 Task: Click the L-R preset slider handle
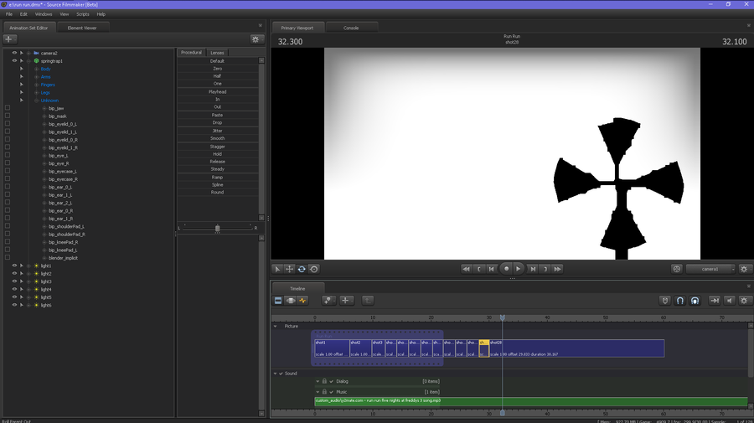(217, 229)
